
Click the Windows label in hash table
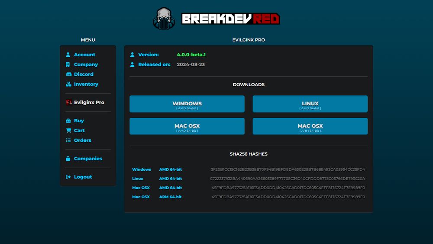pos(142,169)
